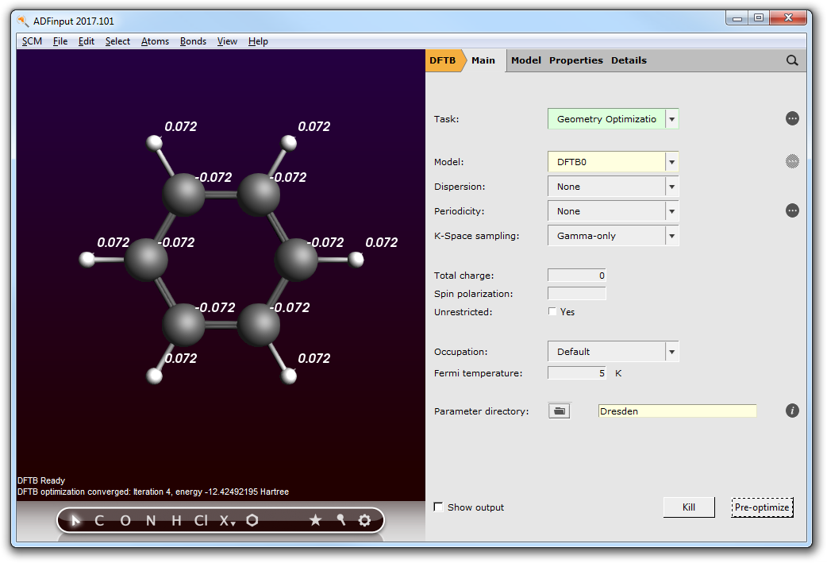
Task: Switch to the Details panel tab
Action: [629, 60]
